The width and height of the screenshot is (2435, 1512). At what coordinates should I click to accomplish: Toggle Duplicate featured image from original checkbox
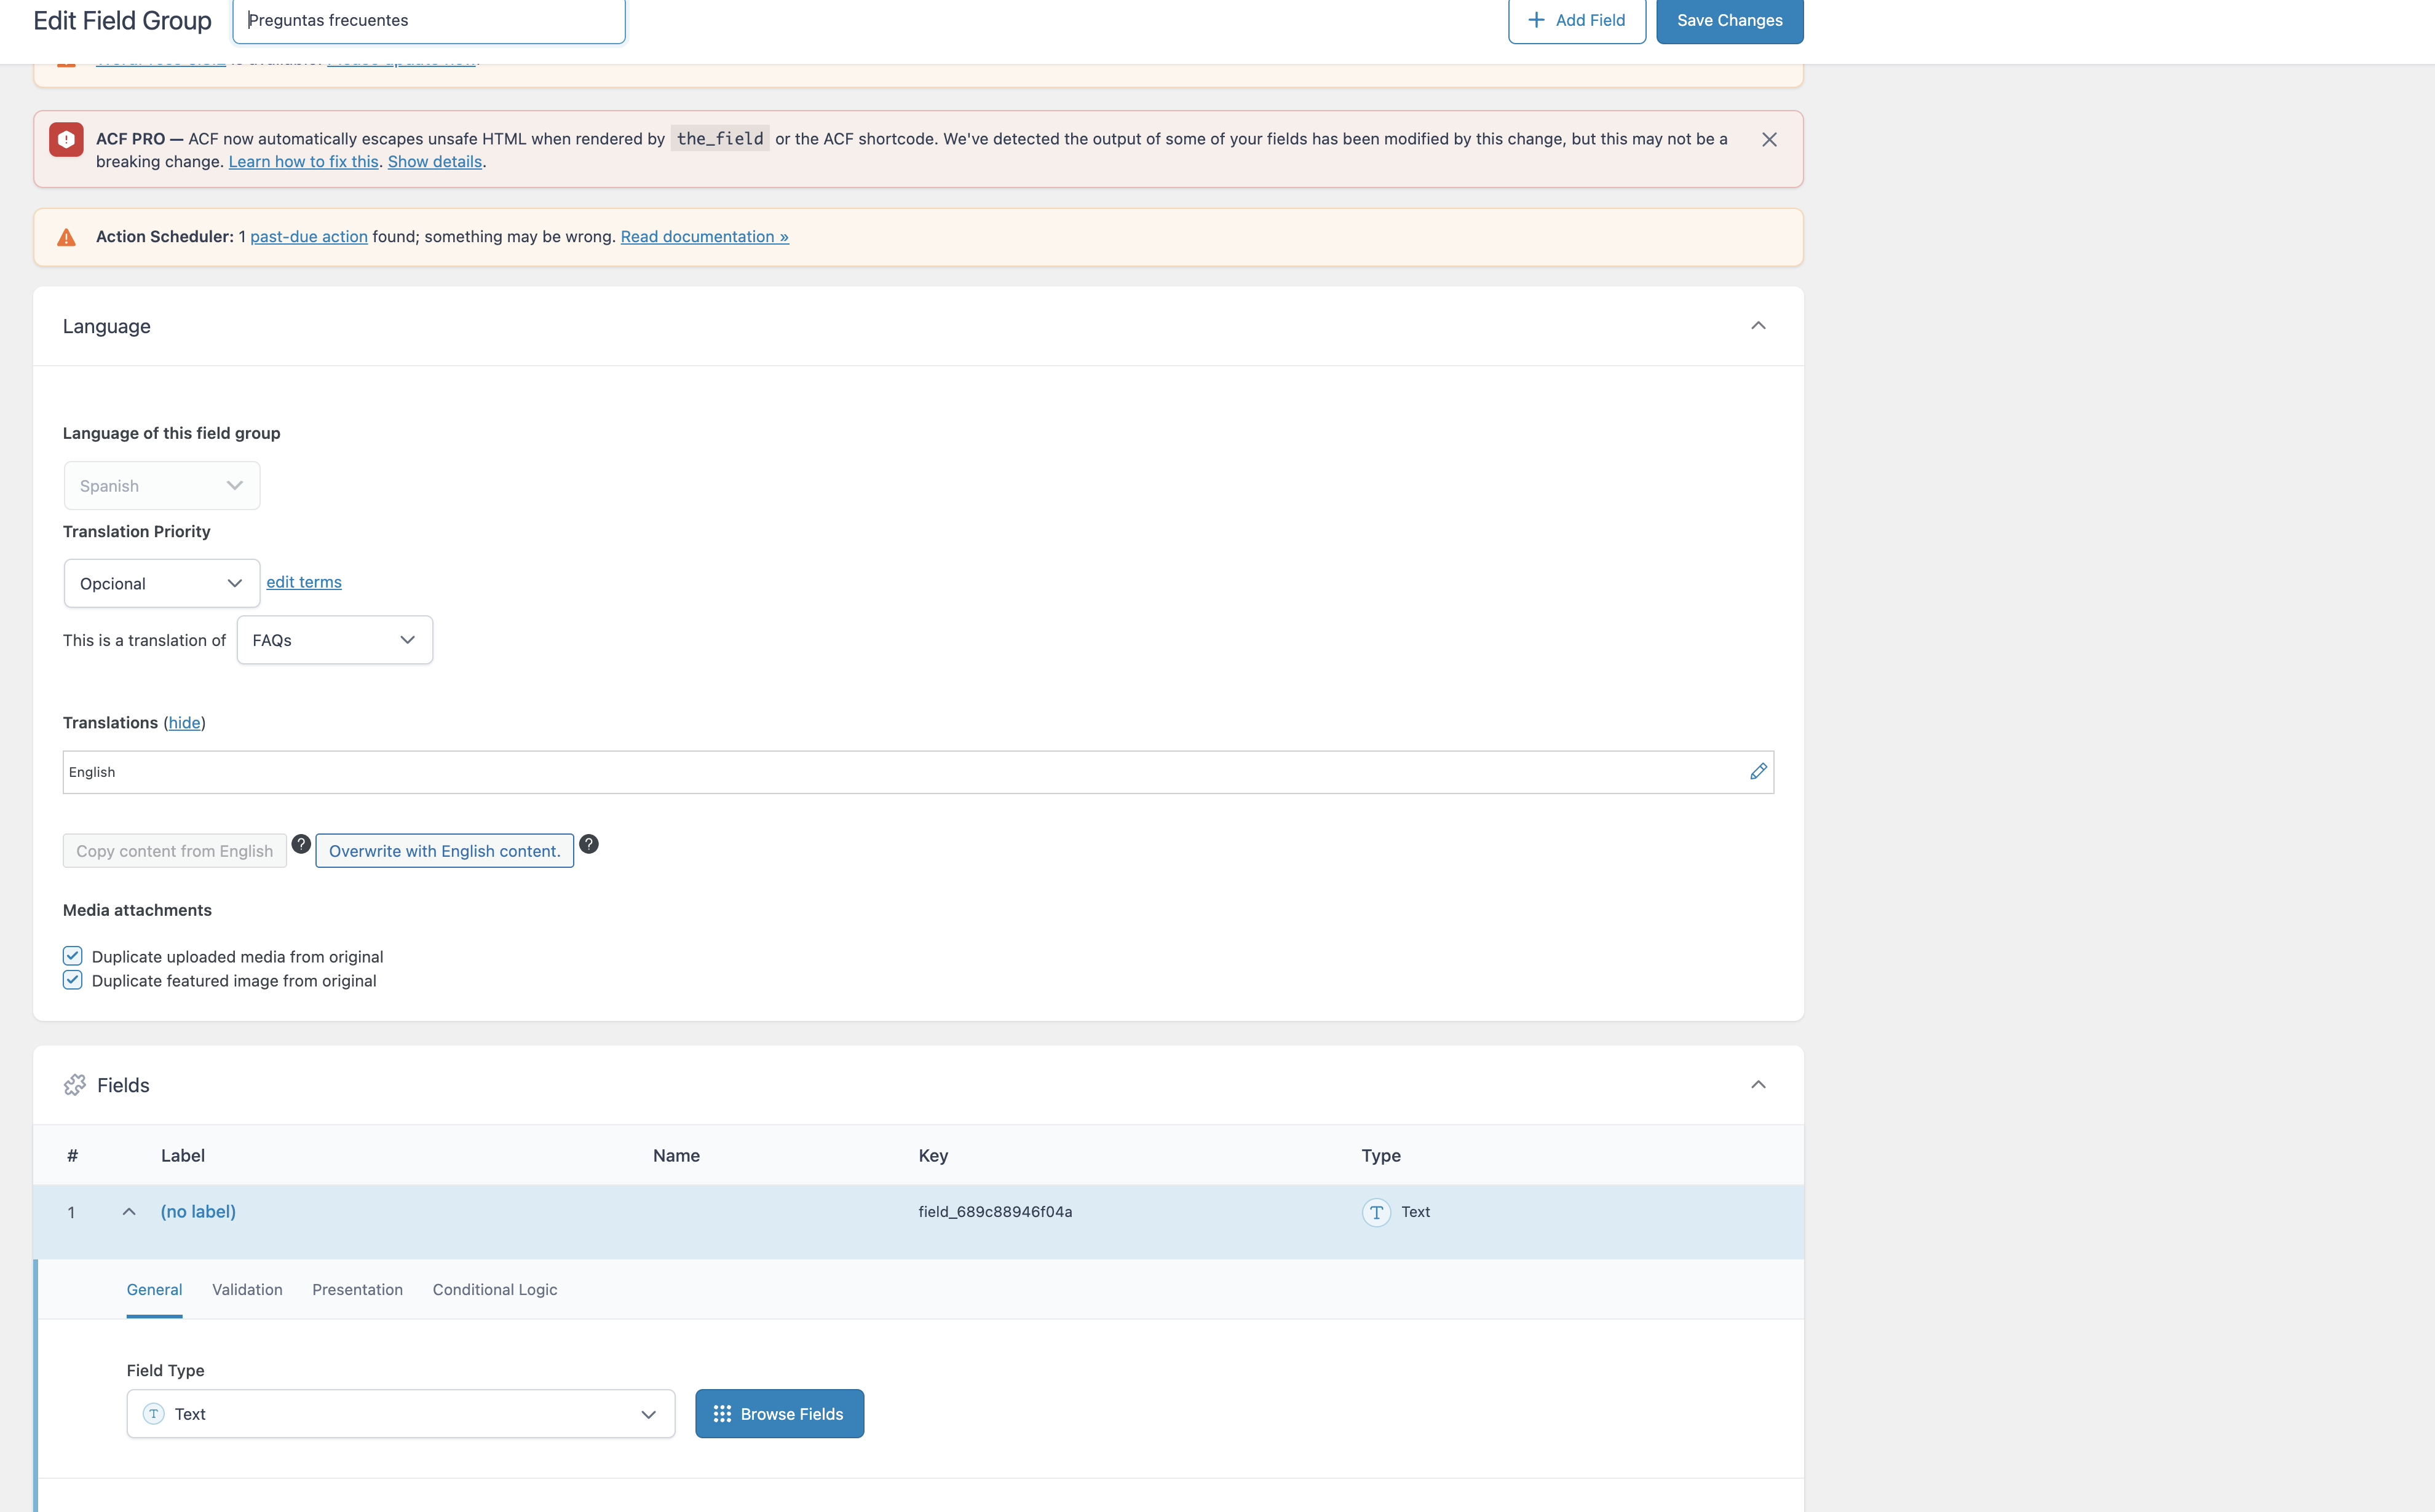pos(72,980)
